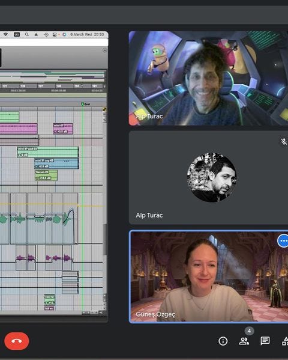
Task: Select the small green clip at the bottom track
Action: click(50, 300)
